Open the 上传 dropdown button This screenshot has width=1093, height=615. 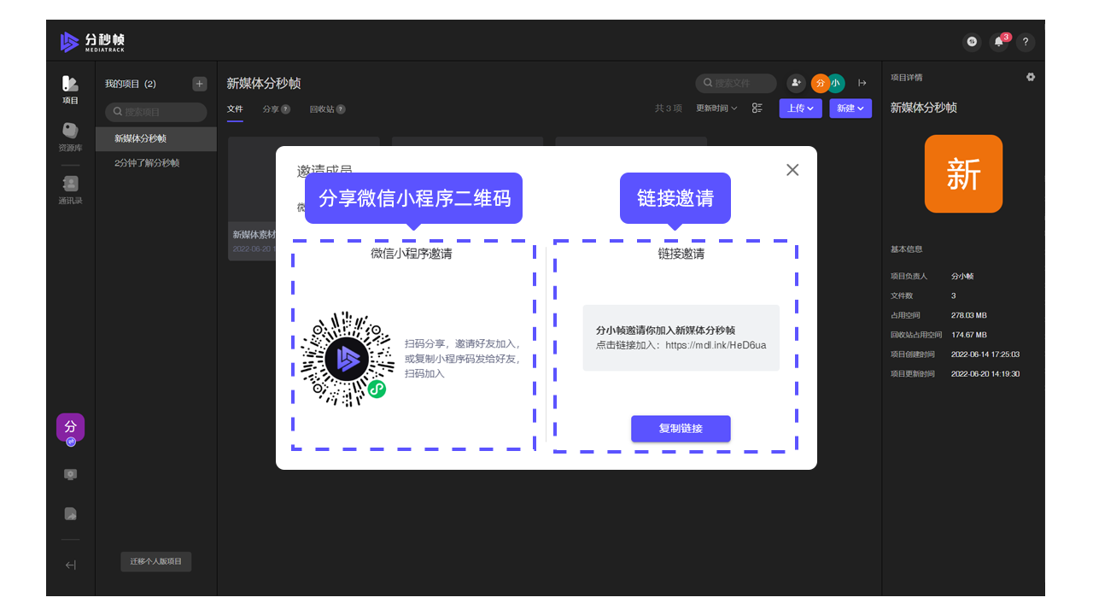(x=800, y=108)
